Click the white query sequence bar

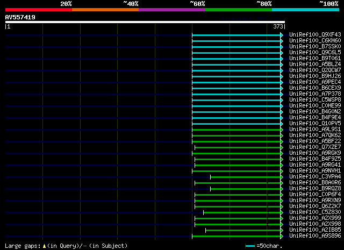coord(145,22)
